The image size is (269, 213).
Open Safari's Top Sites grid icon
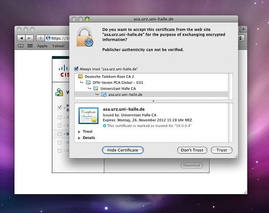coord(30,46)
